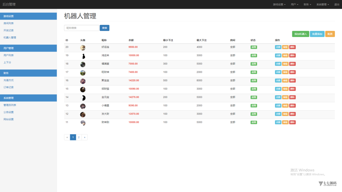342x192 pixels.
Task: Expand the 用户 dropdown in top navbar
Action: point(294,5)
